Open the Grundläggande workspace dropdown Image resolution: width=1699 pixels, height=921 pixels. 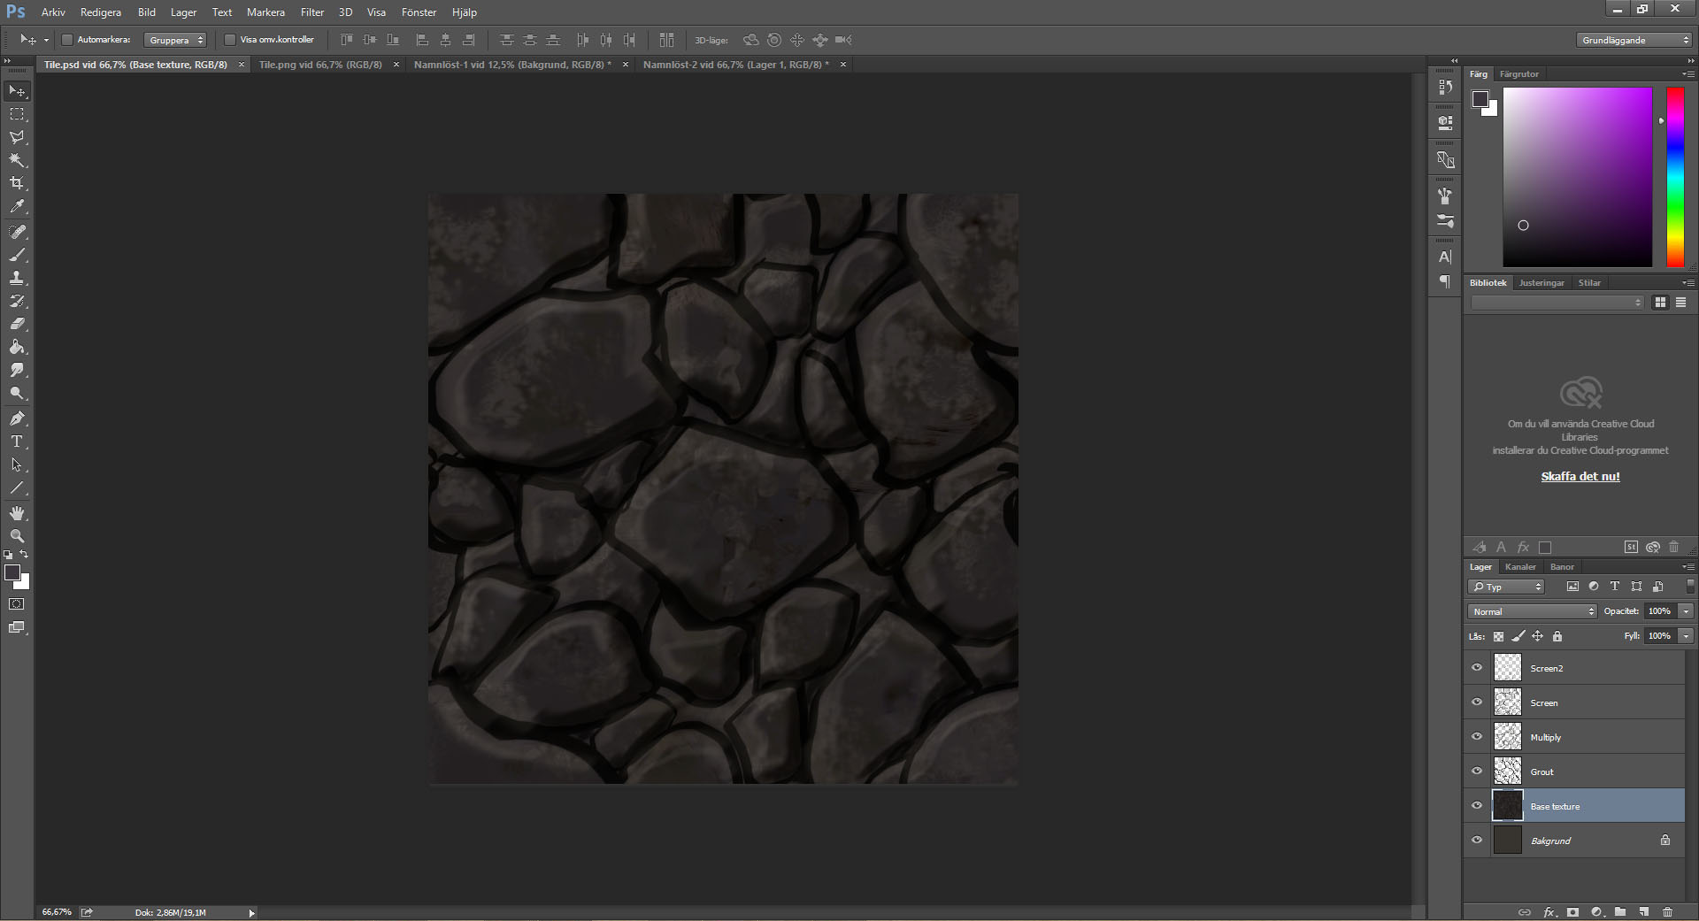[1633, 39]
